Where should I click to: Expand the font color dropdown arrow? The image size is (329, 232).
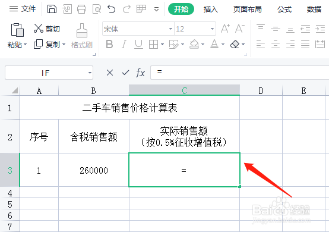tap(223, 45)
